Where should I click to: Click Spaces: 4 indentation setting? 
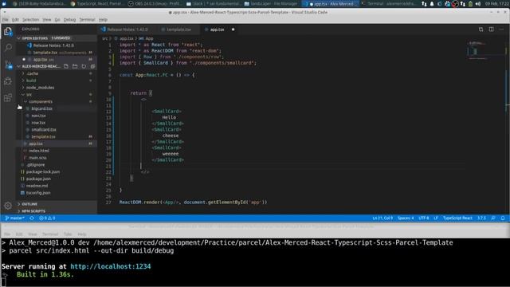point(406,218)
